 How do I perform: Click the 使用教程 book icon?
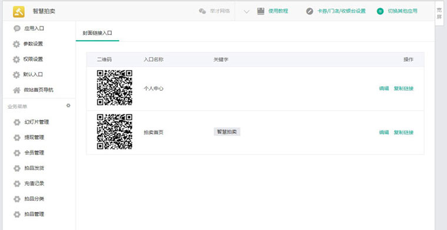[261, 11]
